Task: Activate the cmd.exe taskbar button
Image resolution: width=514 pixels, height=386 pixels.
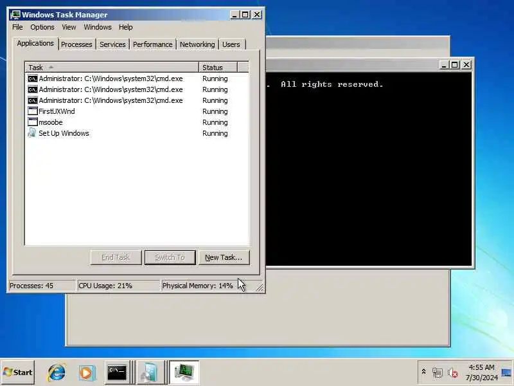Action: click(118, 372)
